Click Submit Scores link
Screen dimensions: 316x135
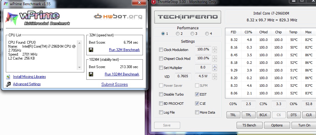[114, 84]
